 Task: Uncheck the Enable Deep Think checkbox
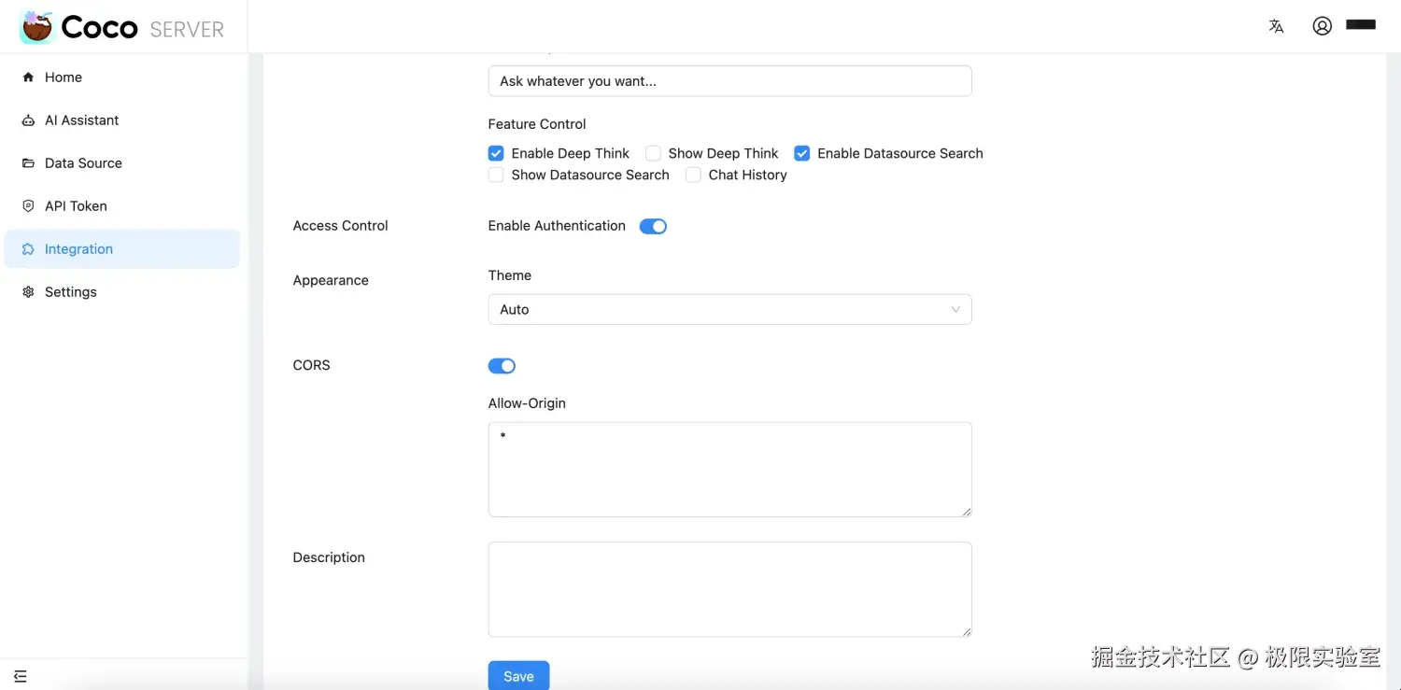click(496, 153)
